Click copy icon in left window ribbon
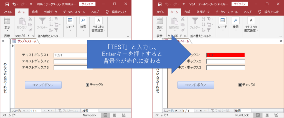Viewport: 284px width, 118px height. [x=30, y=25]
